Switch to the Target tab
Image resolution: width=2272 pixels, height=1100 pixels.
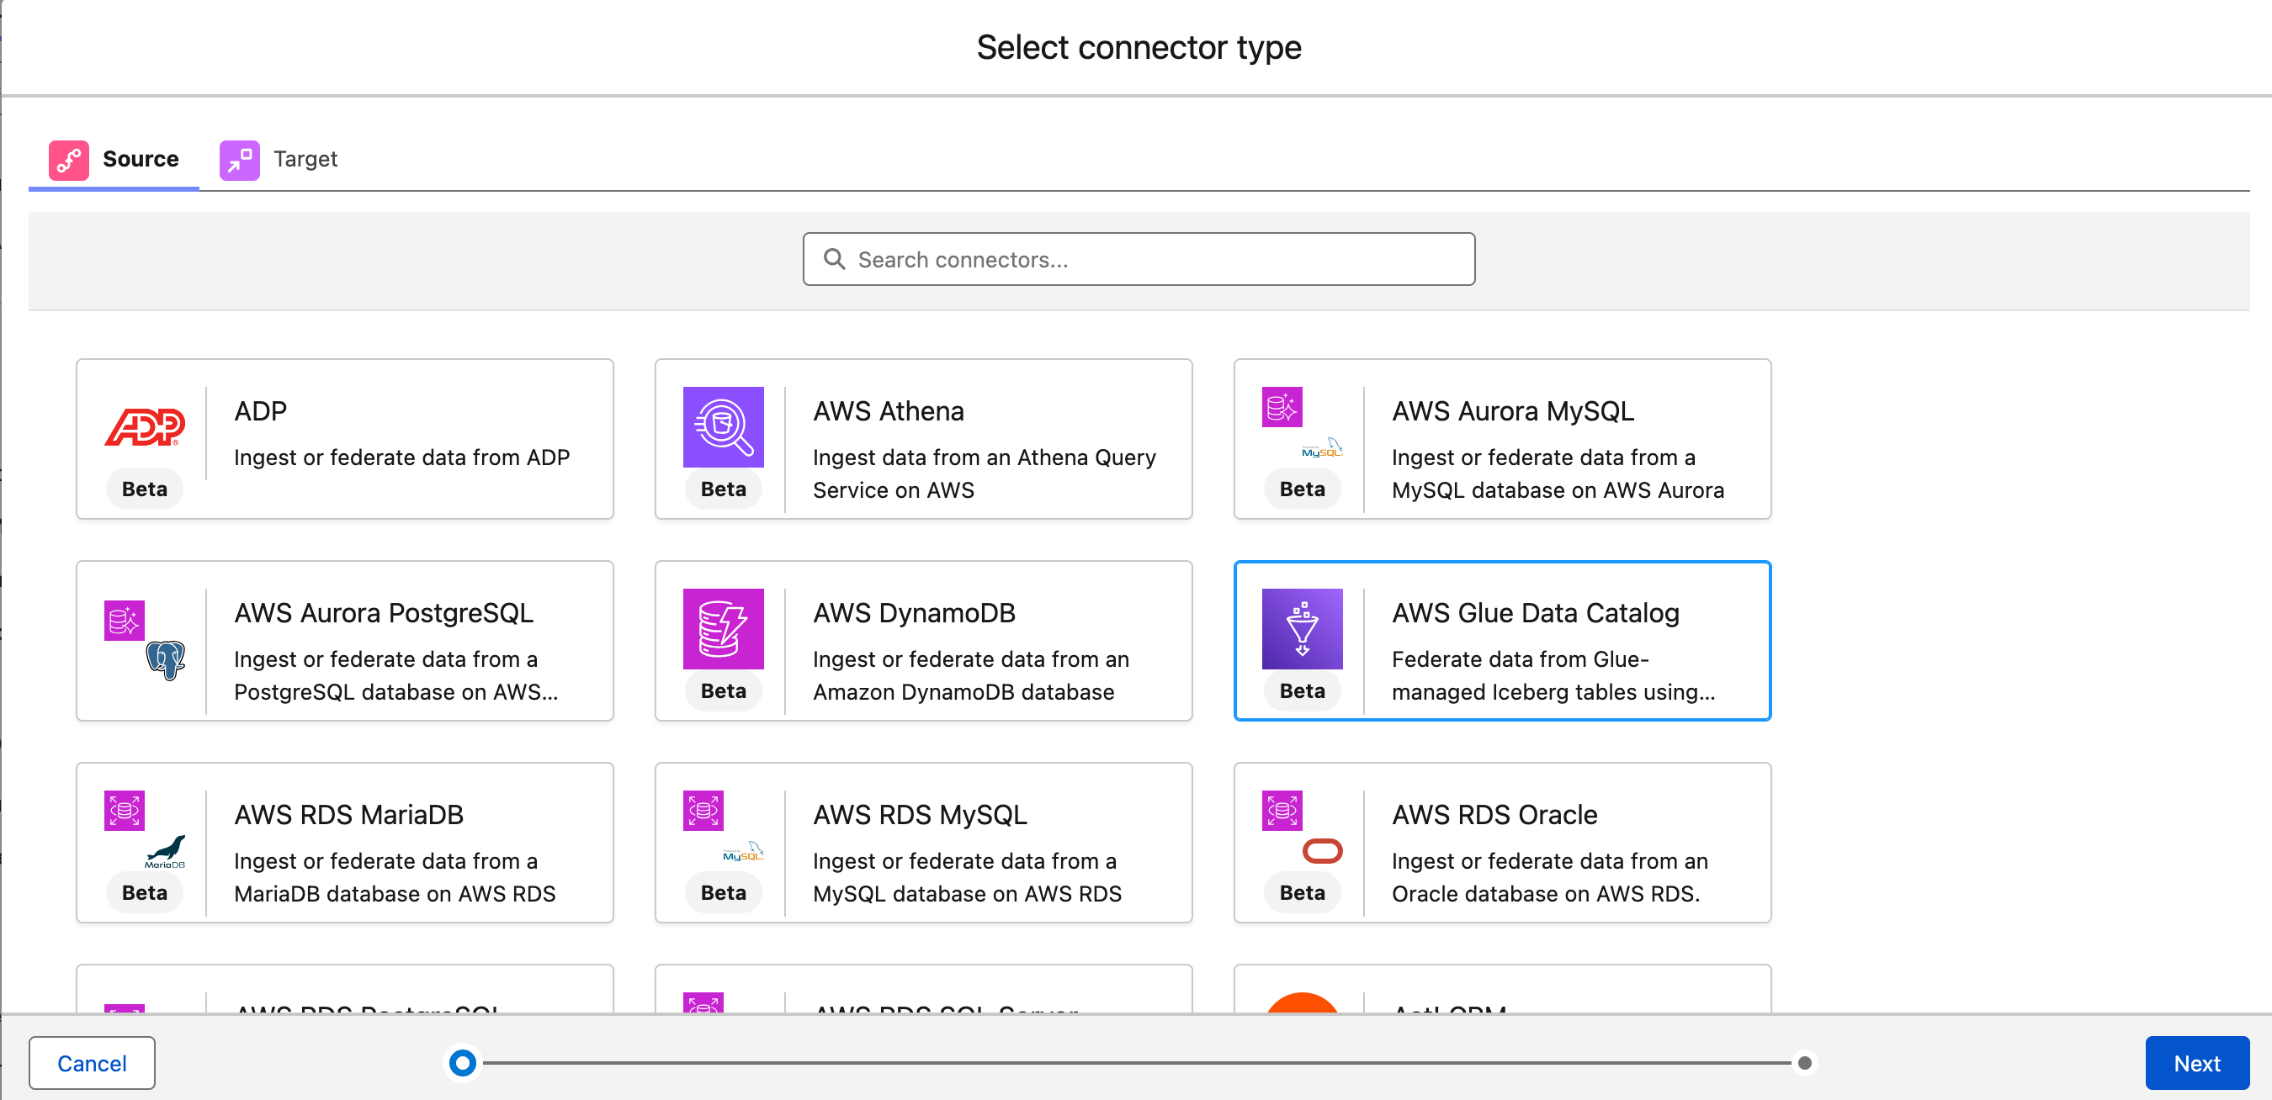click(279, 160)
